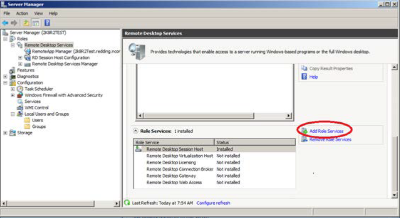Image resolution: width=400 pixels, height=219 pixels.
Task: Select the Remote Desktop Connection Broker row
Action: 214,169
